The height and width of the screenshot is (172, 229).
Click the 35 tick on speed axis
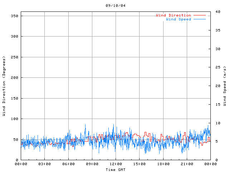pyautogui.click(x=218, y=30)
